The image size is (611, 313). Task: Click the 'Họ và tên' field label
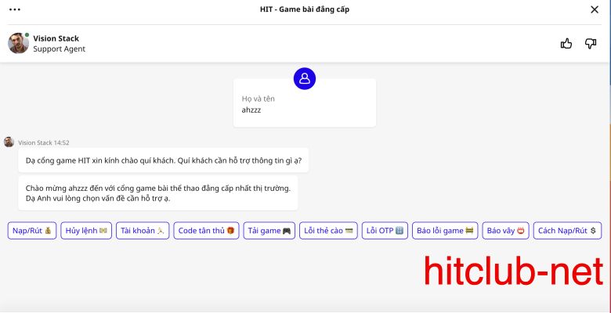[x=258, y=99]
